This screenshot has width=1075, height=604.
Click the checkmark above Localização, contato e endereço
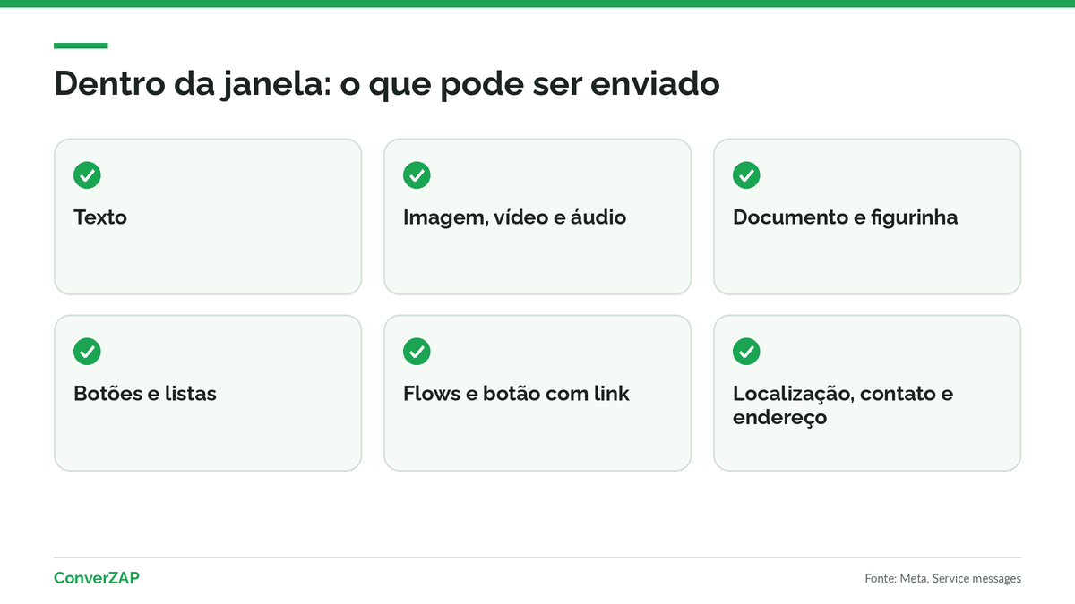[746, 352]
